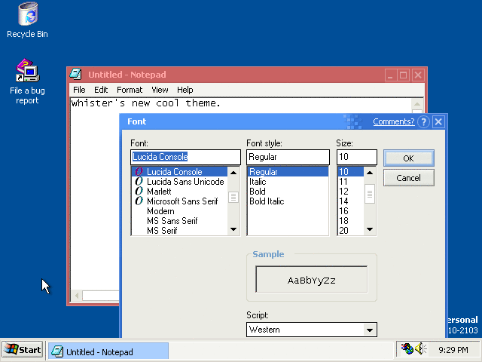Select Lucida Console in font list
The height and width of the screenshot is (362, 482).
coord(179,171)
